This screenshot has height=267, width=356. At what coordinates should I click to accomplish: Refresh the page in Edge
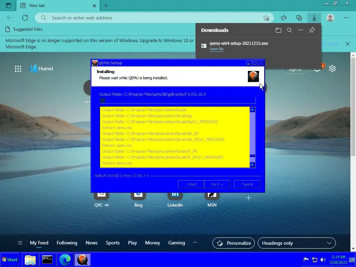click(25, 18)
